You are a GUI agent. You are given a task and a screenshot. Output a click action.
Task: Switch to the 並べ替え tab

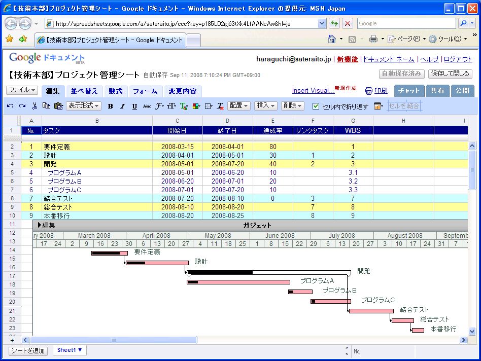pyautogui.click(x=84, y=91)
